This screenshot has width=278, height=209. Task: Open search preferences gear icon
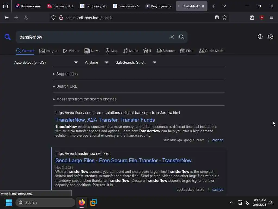271,37
